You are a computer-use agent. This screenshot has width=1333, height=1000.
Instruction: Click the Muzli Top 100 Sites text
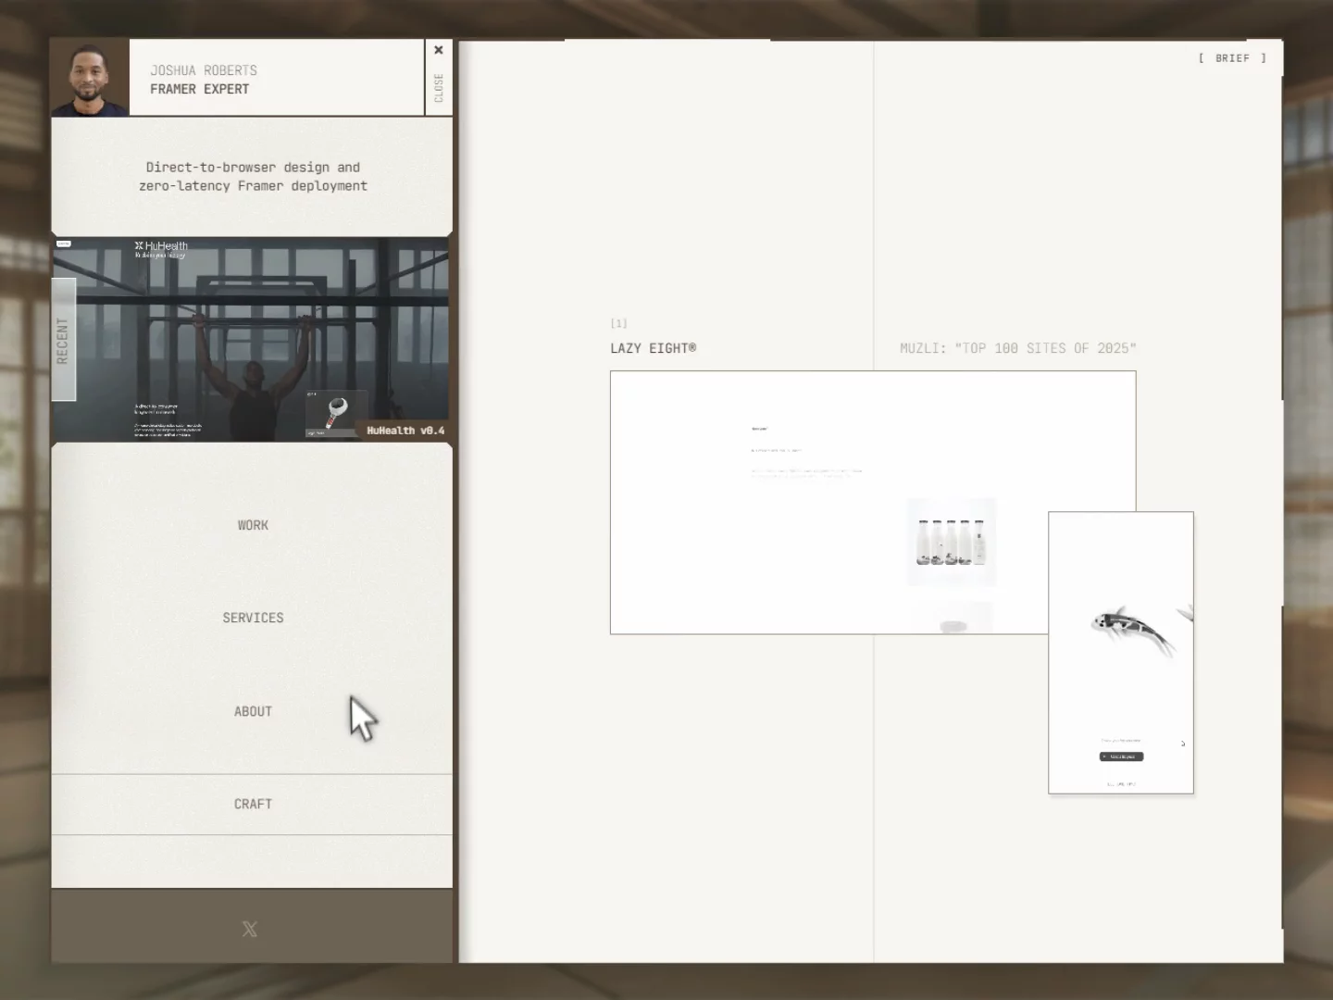click(x=1018, y=348)
